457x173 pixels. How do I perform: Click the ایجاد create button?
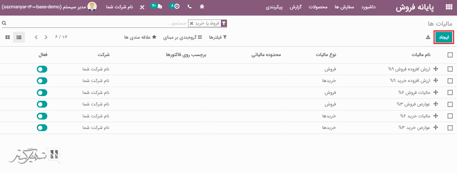[x=444, y=38]
